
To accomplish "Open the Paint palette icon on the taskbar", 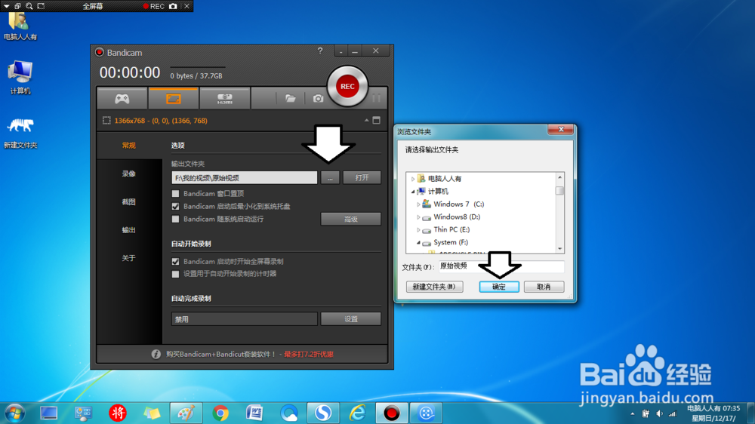I will point(186,413).
